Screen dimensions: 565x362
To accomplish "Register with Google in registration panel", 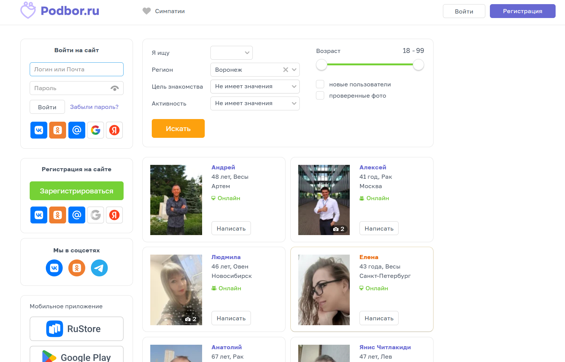I will click(95, 215).
